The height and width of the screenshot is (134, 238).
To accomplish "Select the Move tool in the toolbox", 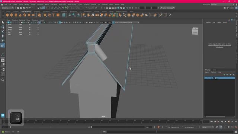I will 3,36.
